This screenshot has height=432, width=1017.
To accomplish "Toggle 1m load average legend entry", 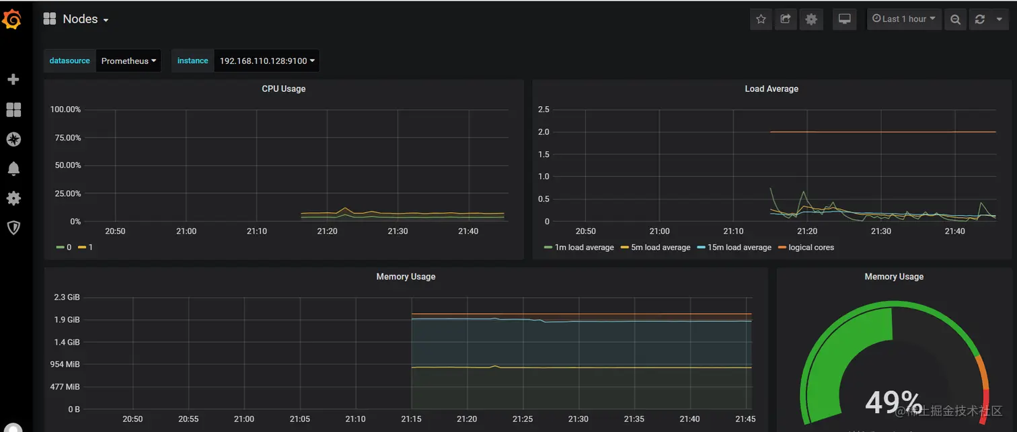I will click(578, 247).
